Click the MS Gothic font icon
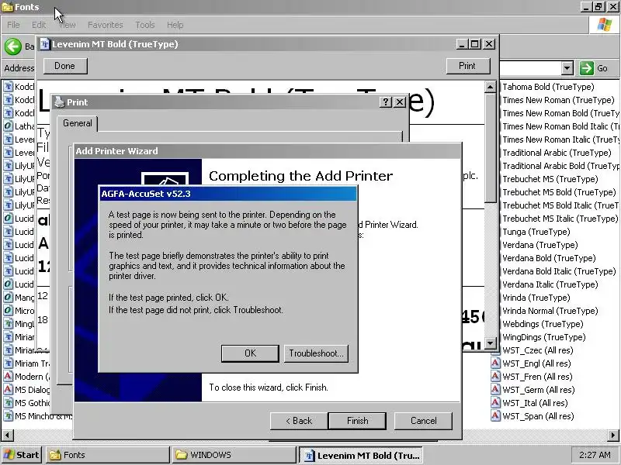 coord(8,402)
